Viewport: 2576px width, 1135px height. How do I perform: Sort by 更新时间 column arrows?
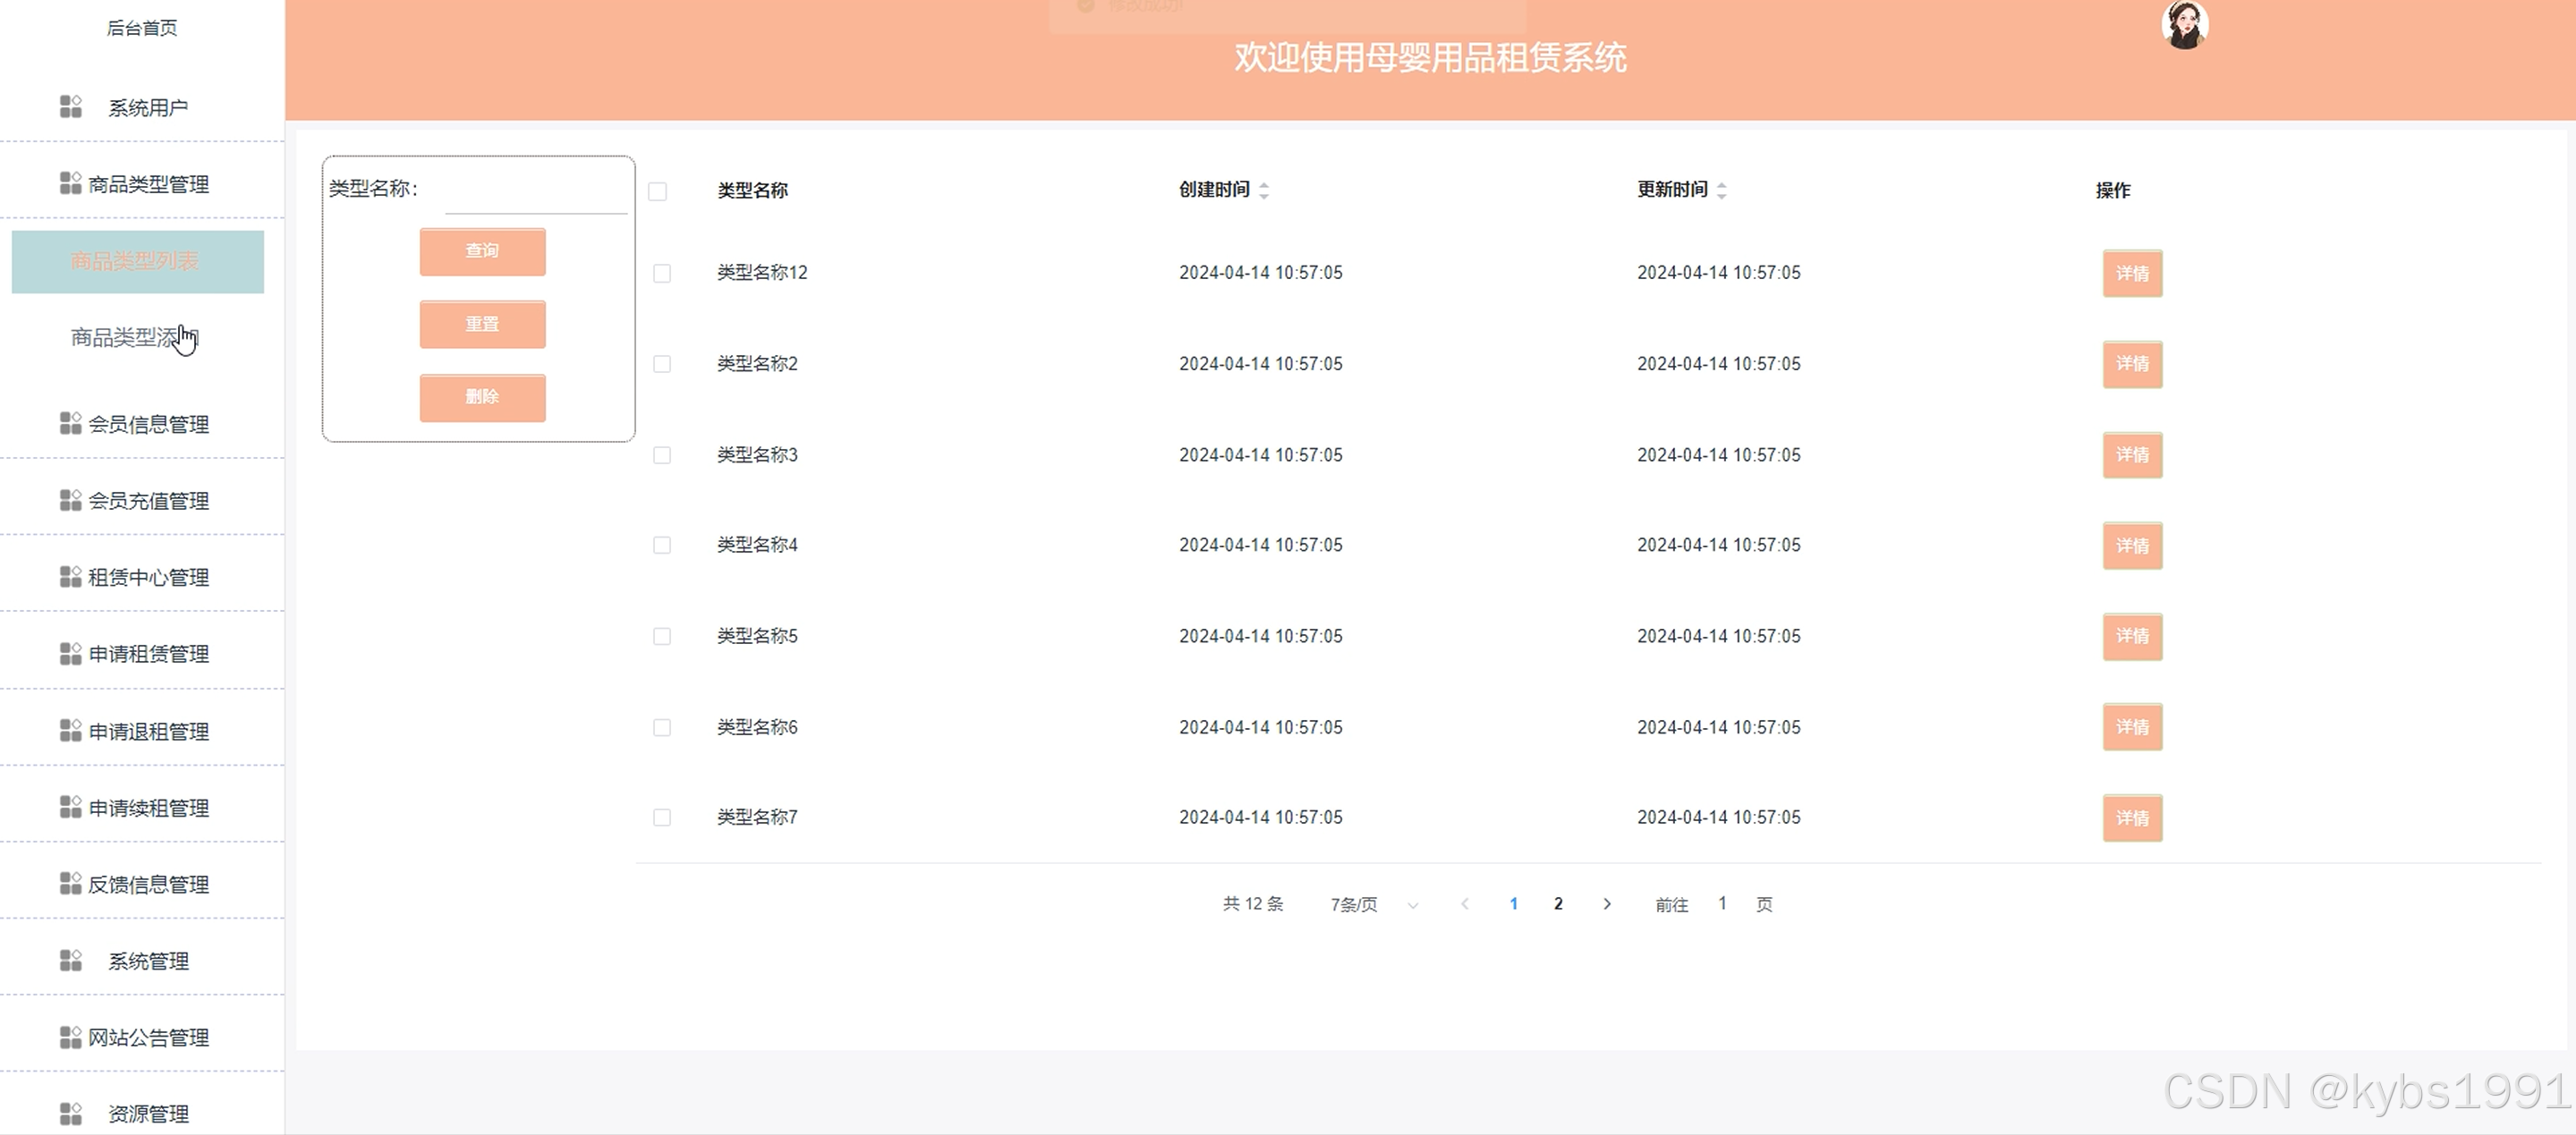click(1721, 190)
